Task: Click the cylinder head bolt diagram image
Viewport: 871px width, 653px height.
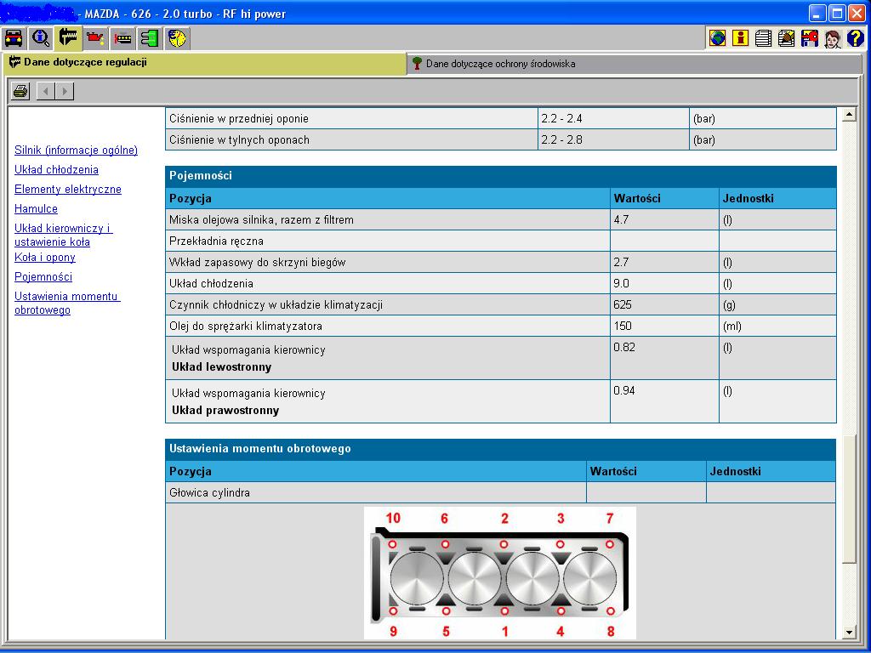Action: [500, 572]
